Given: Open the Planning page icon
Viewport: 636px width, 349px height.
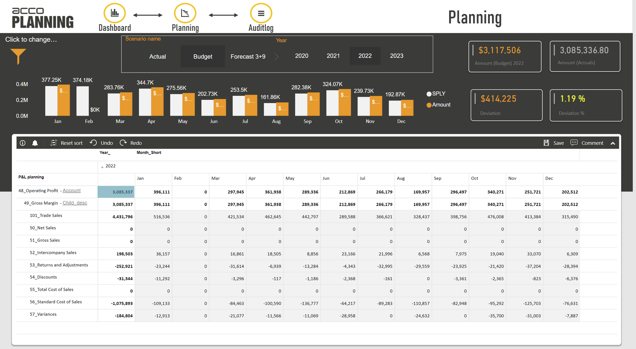Looking at the screenshot, I should click(185, 13).
